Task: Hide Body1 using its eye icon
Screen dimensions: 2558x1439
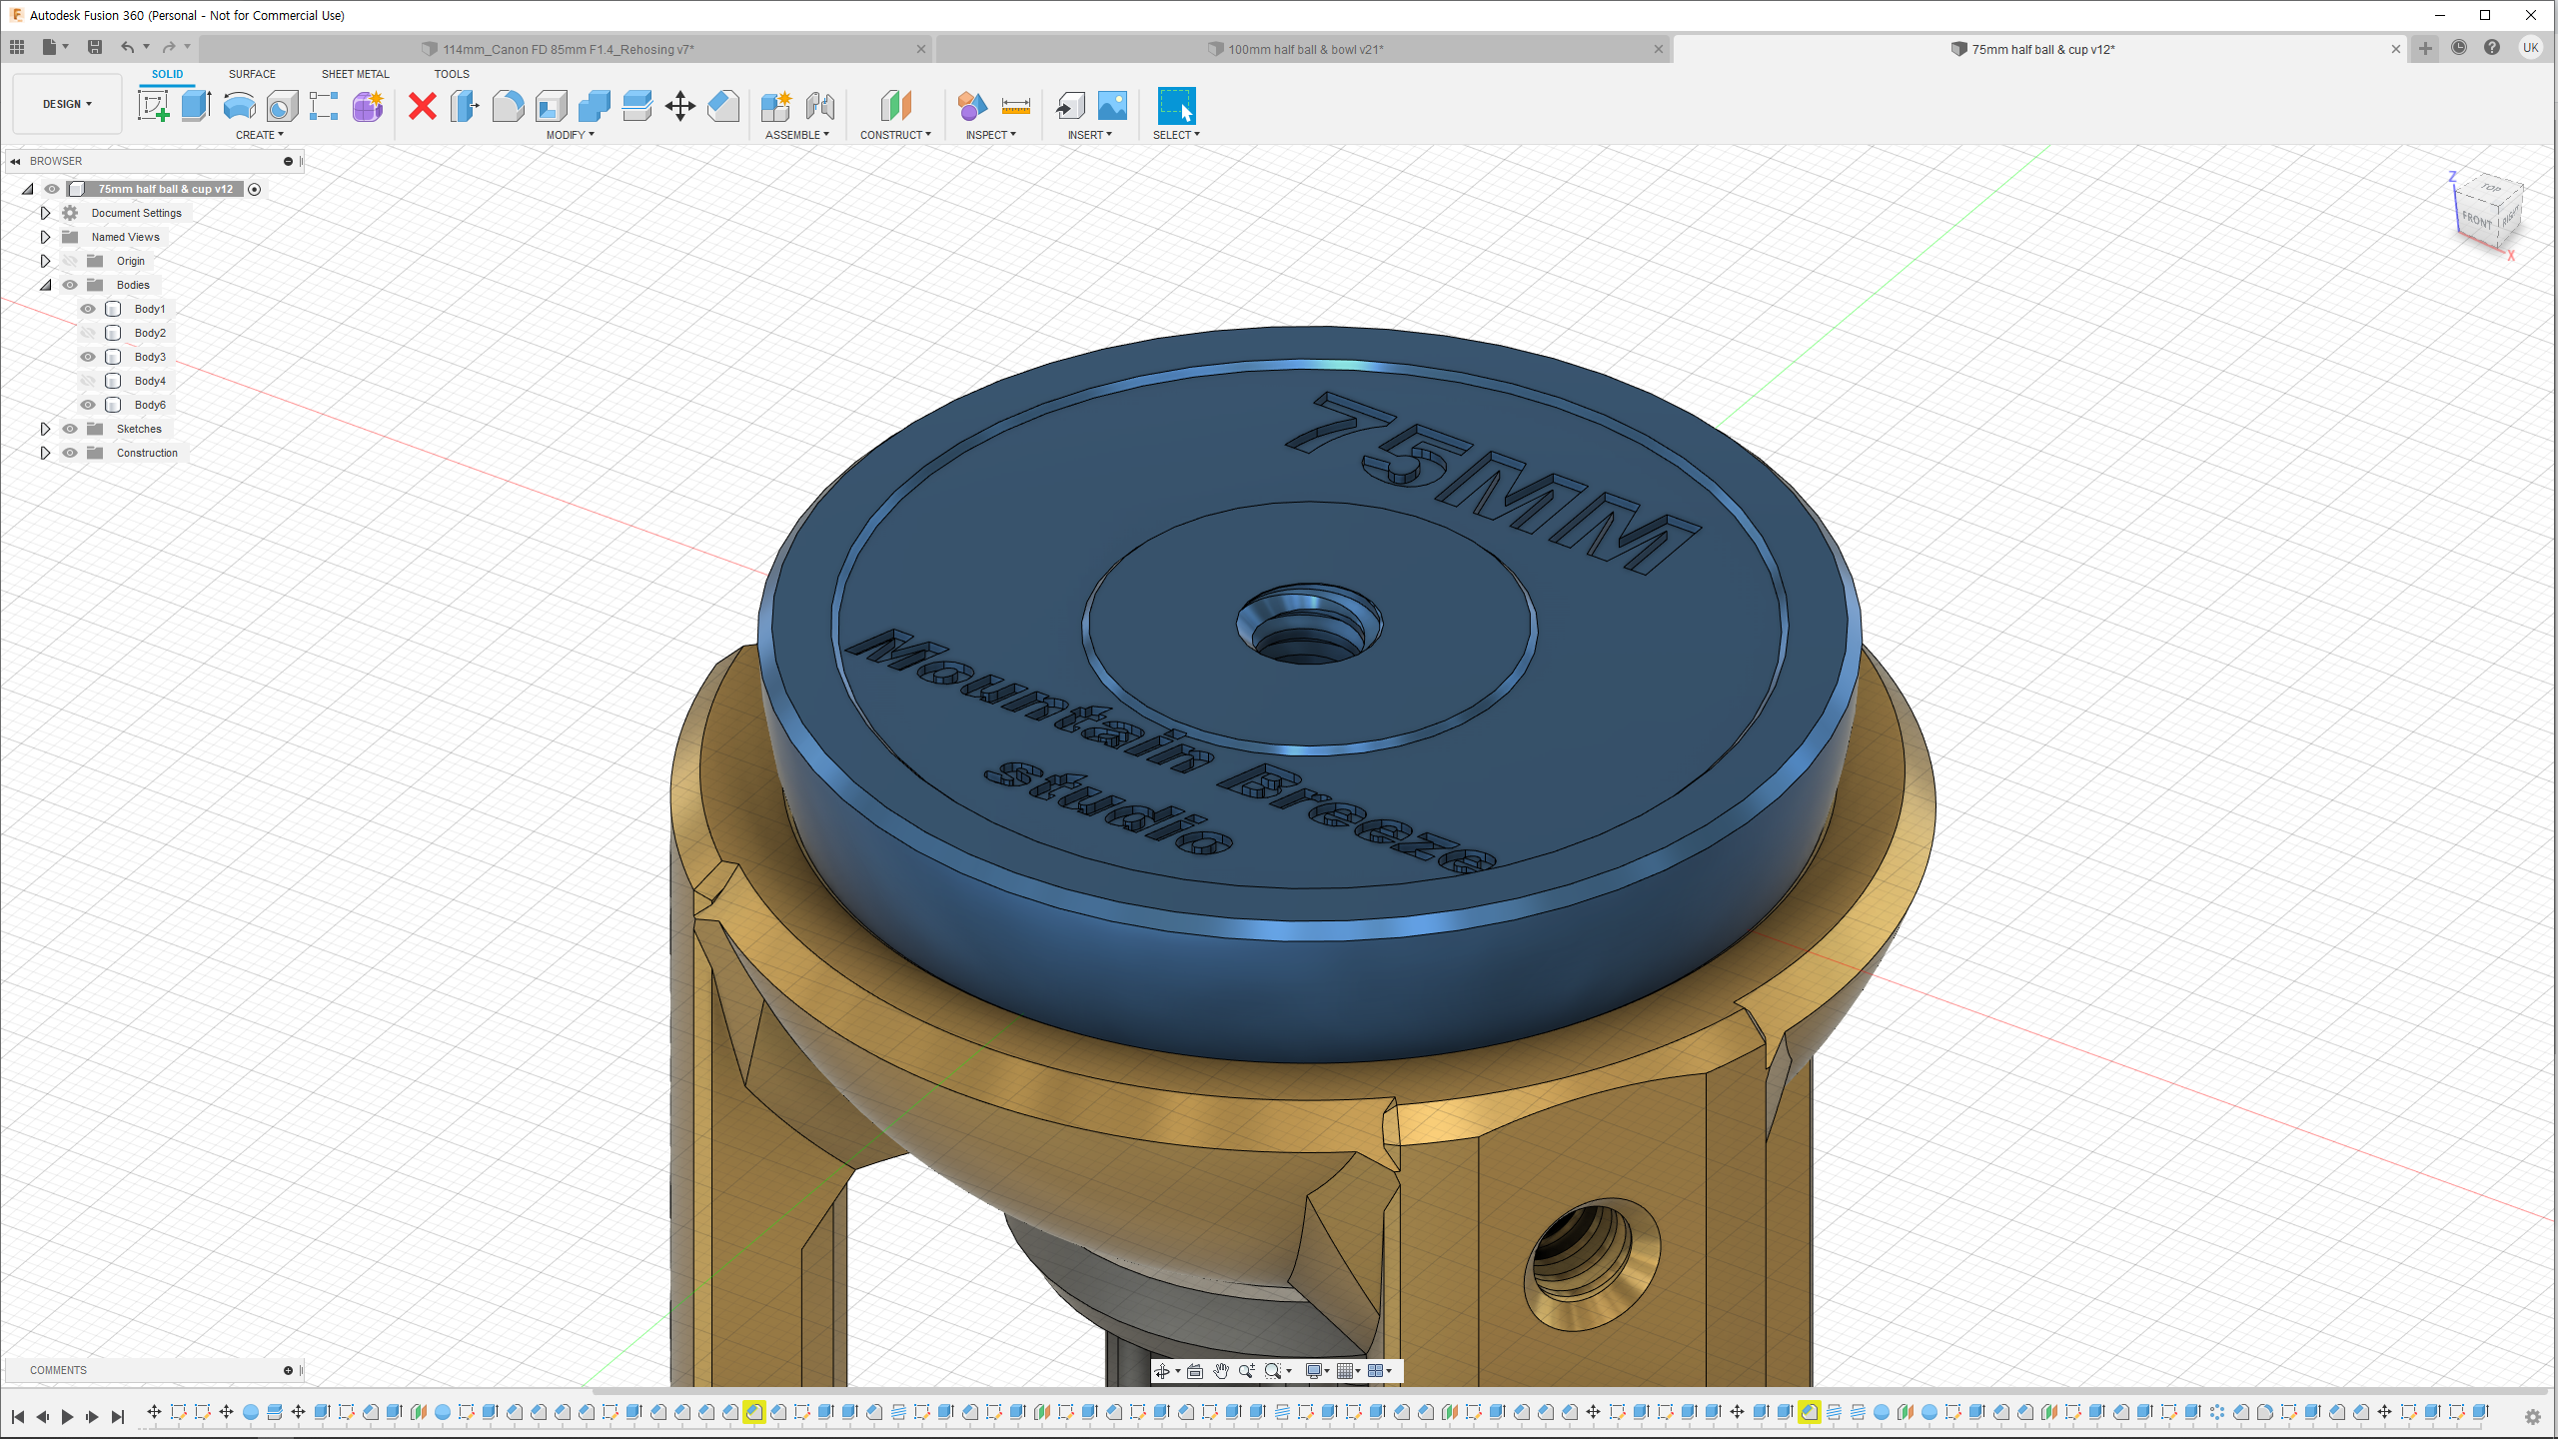Action: 88,309
